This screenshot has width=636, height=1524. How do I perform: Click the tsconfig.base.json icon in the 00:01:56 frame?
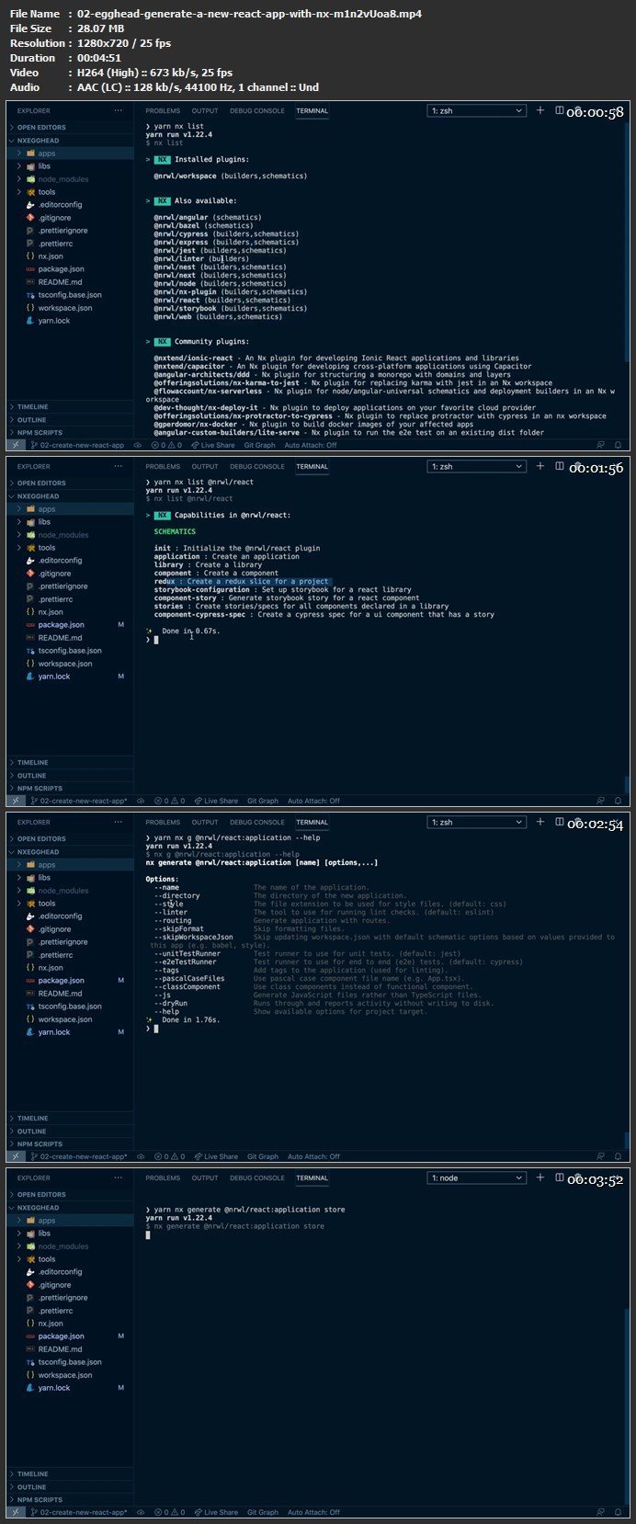point(30,651)
